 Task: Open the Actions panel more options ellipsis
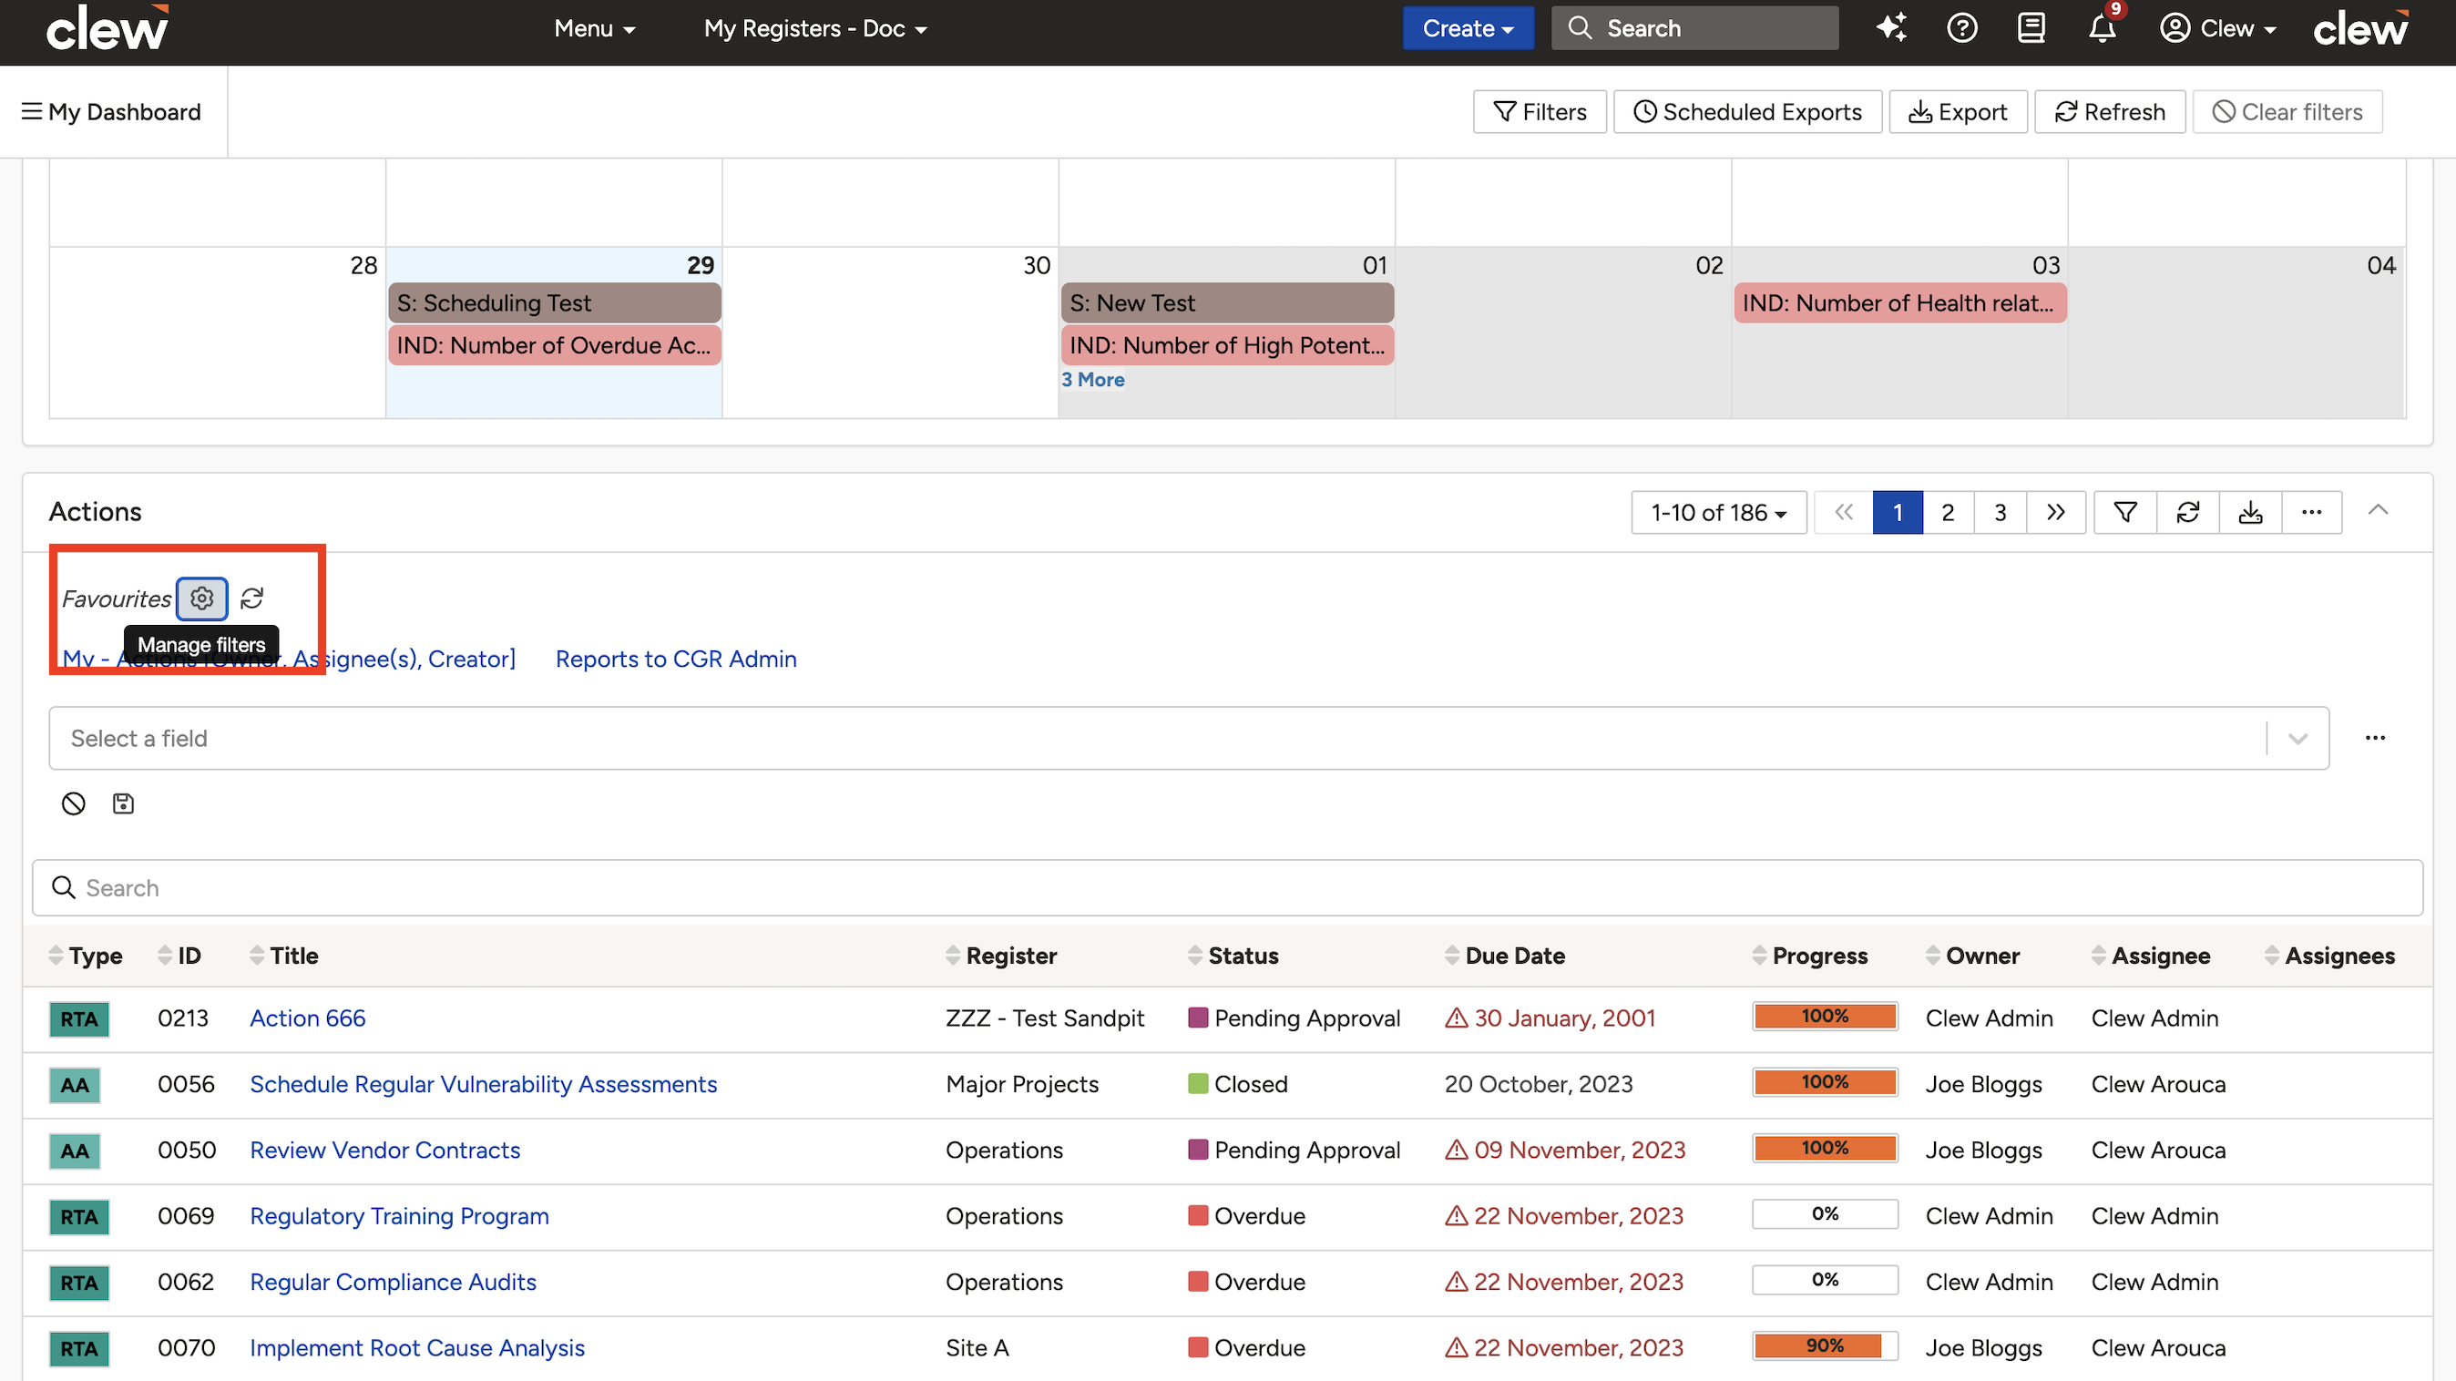2312,513
